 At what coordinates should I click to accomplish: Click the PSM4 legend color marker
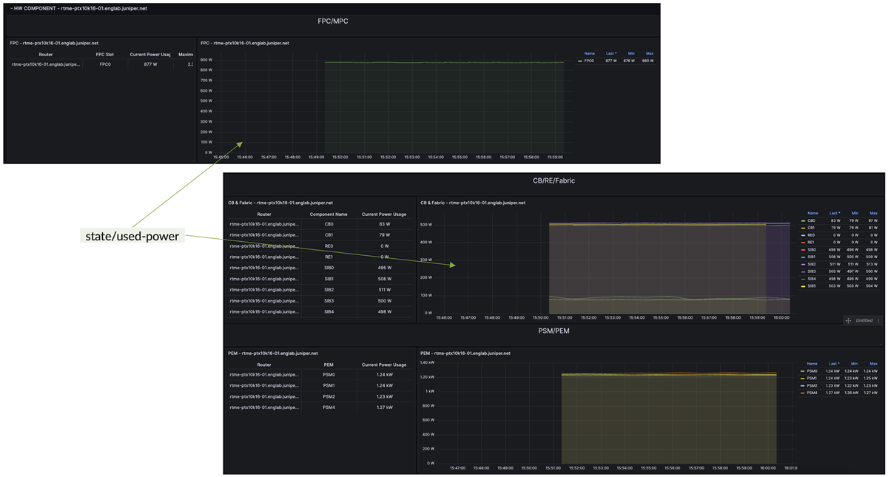pos(802,392)
